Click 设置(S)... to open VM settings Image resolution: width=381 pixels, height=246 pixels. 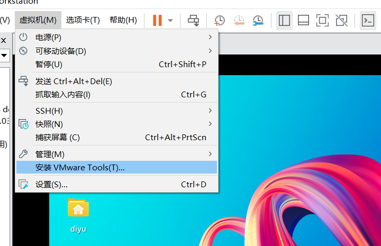click(x=116, y=184)
